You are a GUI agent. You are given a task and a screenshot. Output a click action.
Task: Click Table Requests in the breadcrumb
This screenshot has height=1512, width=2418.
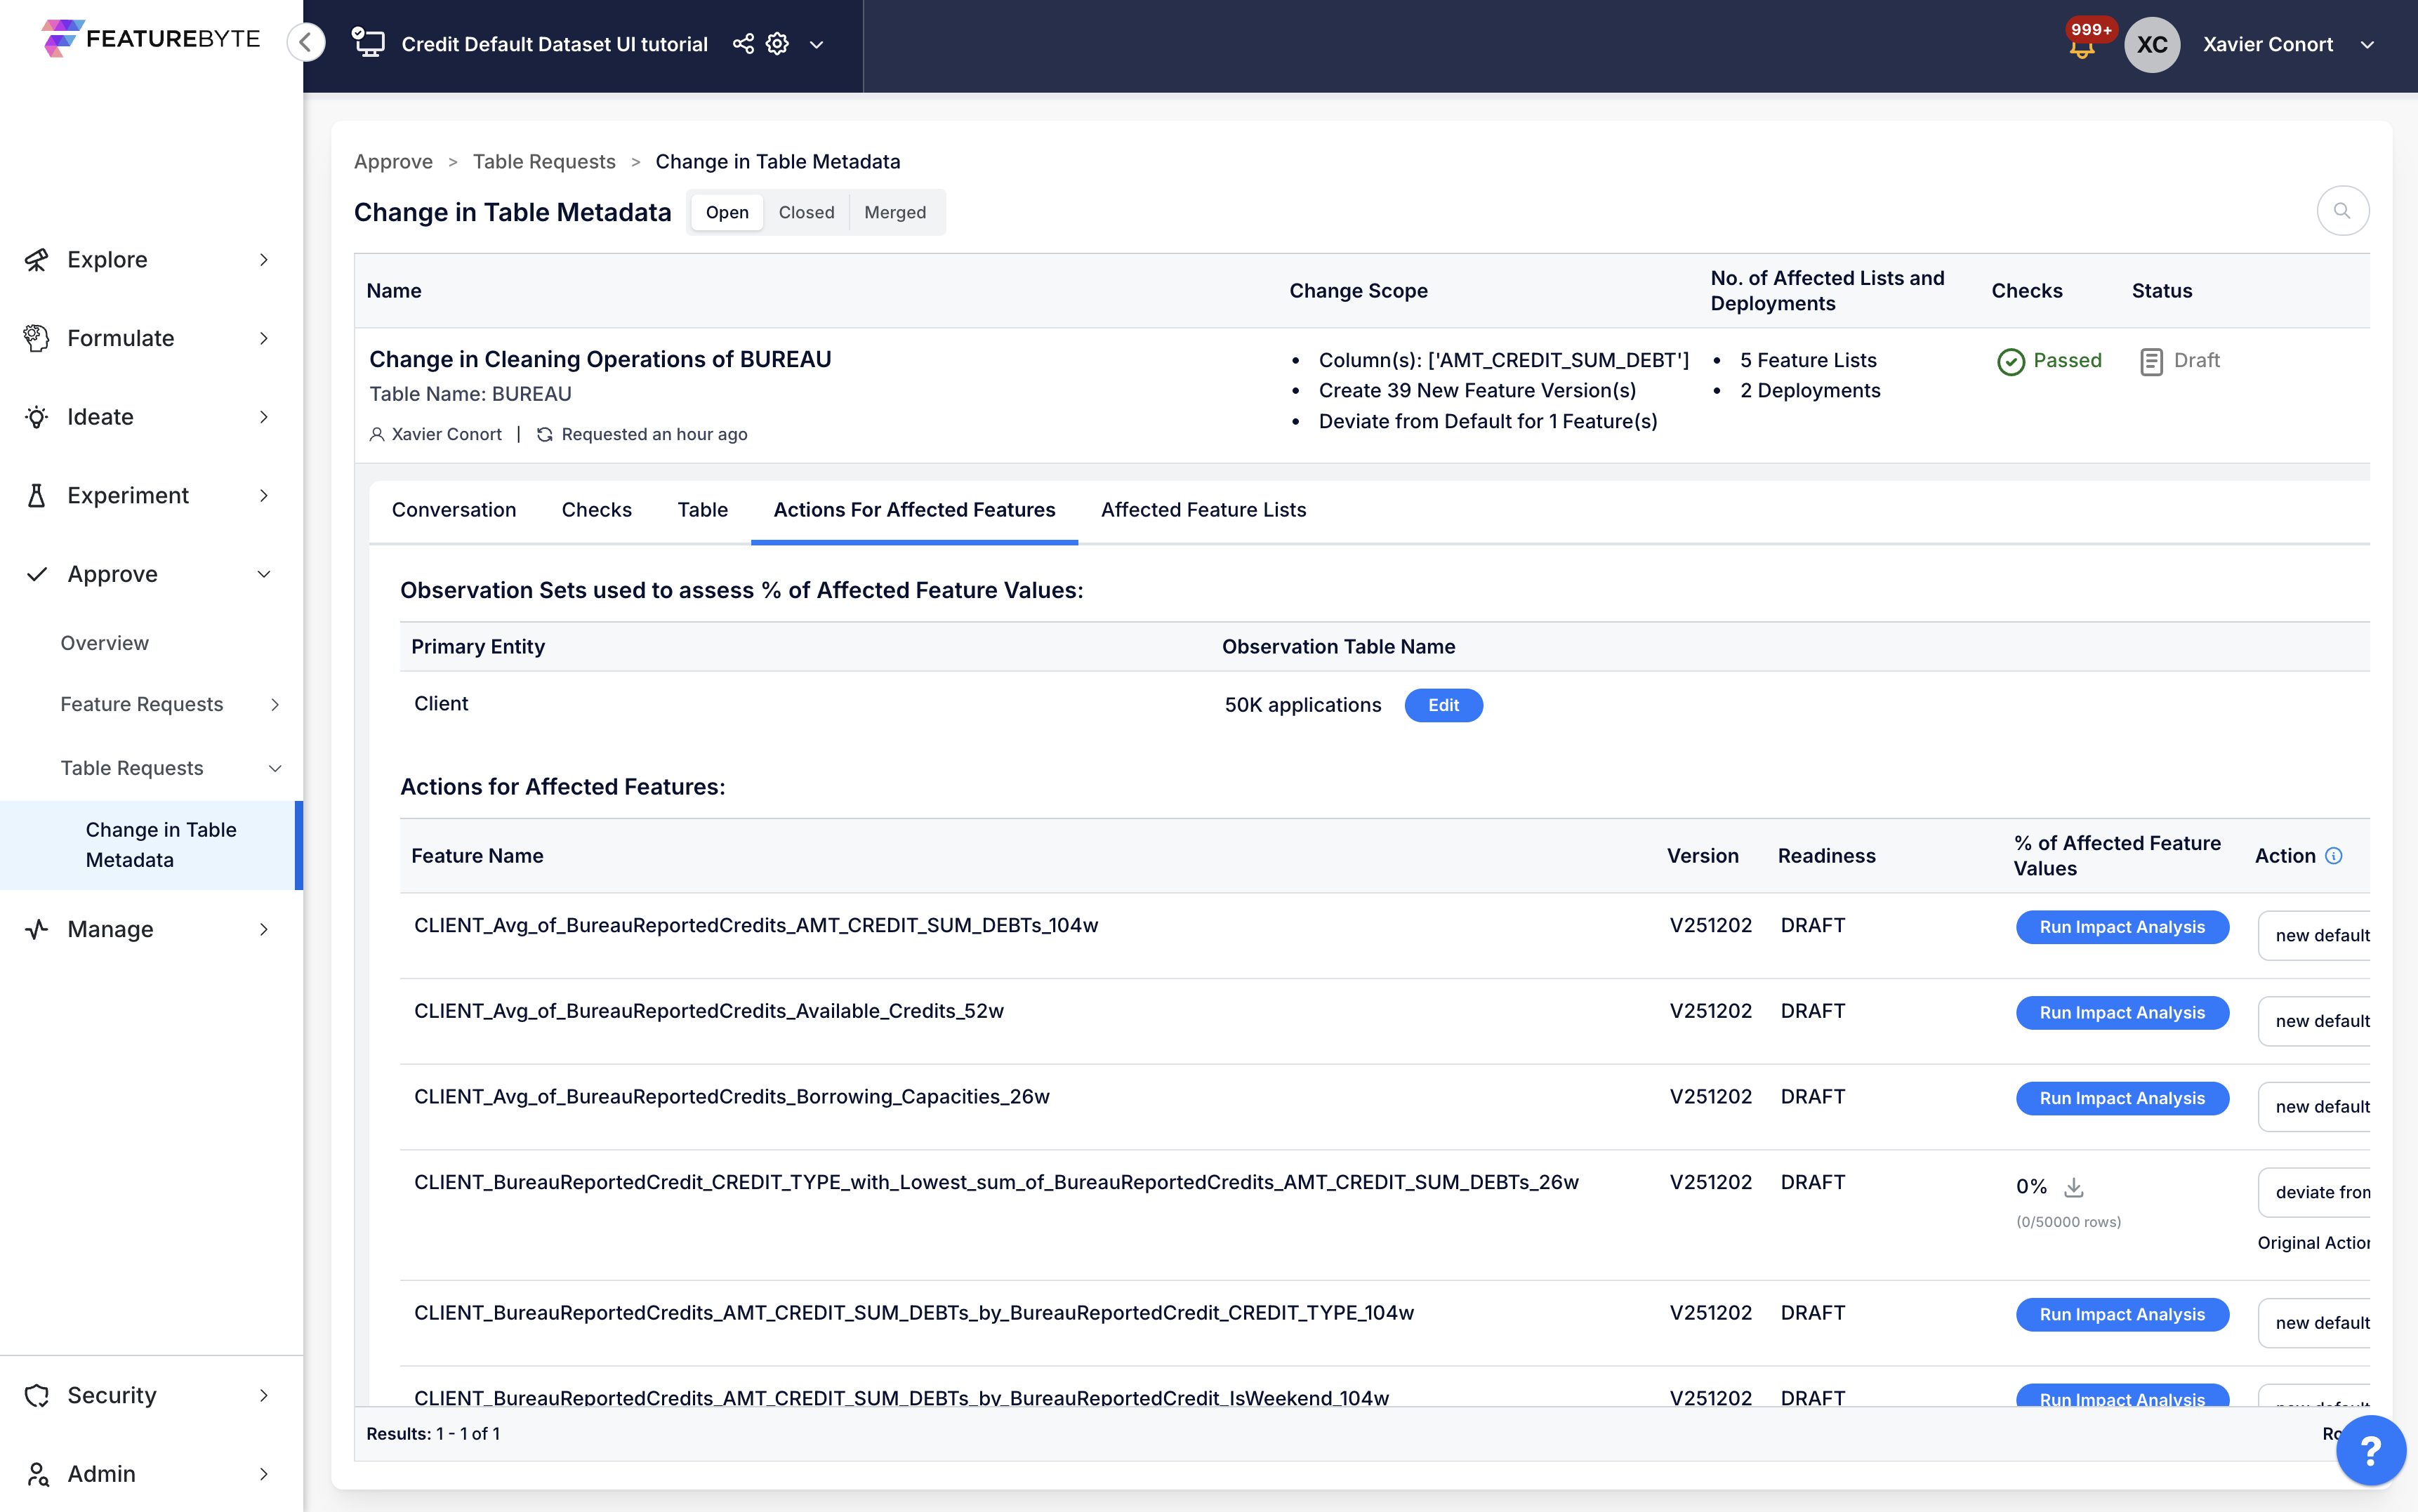click(x=544, y=162)
